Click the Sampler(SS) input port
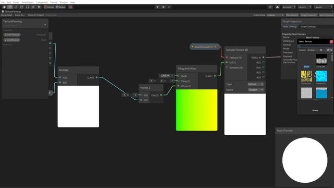Viewport: 334px width, 188px height. (227, 67)
